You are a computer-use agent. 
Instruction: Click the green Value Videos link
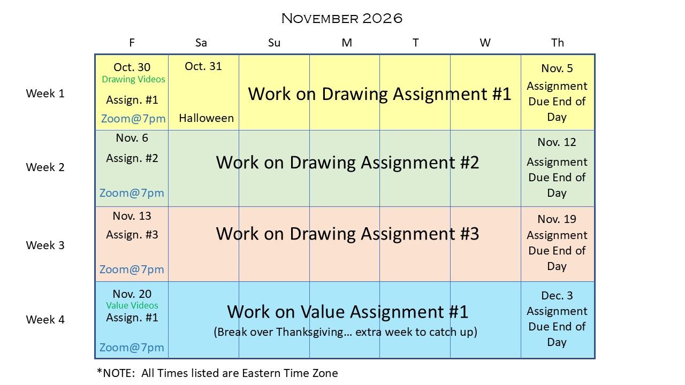[132, 305]
